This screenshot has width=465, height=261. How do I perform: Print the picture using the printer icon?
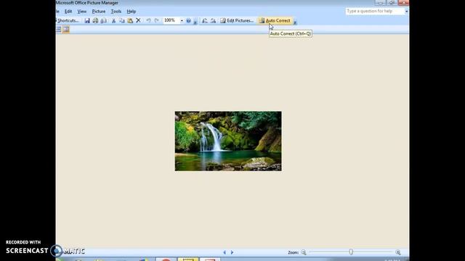[x=95, y=21]
